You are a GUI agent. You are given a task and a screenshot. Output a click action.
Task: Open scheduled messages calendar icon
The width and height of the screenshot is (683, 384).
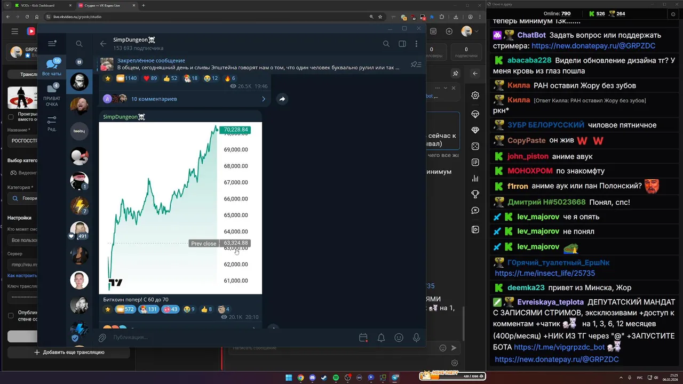pyautogui.click(x=363, y=338)
